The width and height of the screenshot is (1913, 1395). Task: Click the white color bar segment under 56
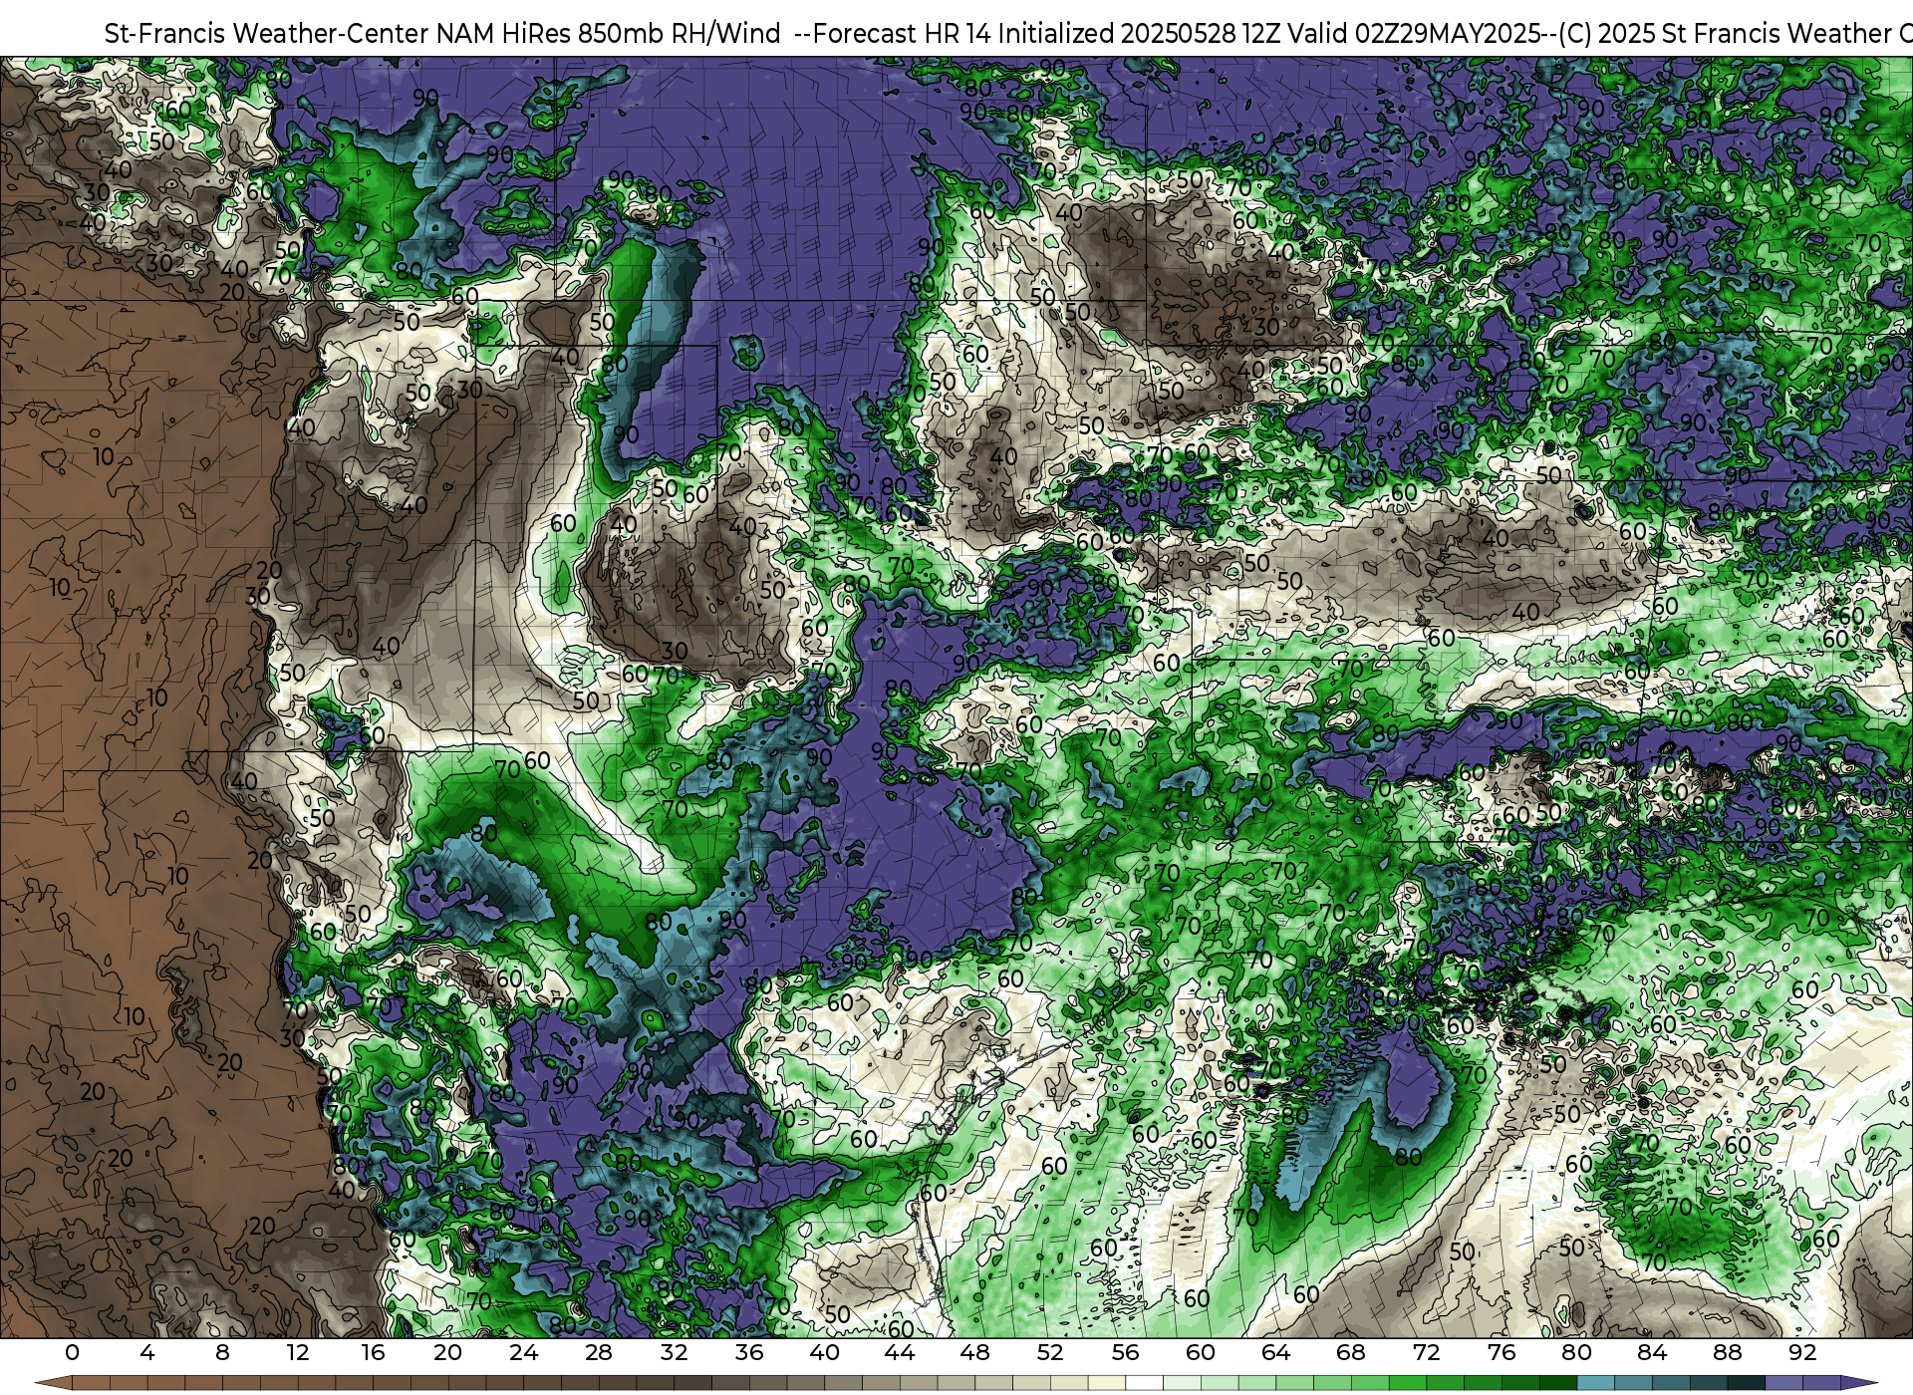tap(1144, 1383)
